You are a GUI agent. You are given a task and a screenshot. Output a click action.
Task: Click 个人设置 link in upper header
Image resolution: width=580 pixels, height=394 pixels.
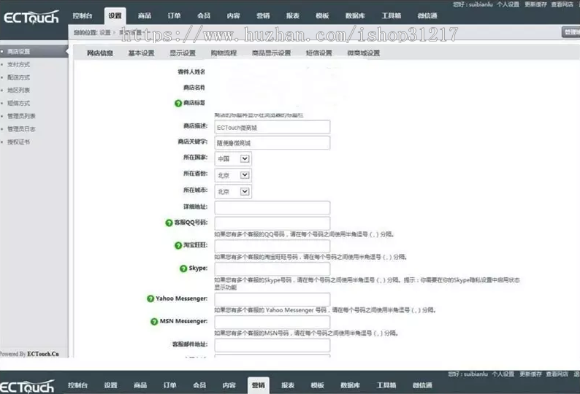508,4
